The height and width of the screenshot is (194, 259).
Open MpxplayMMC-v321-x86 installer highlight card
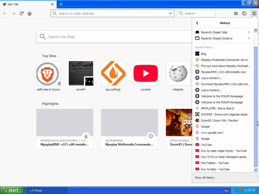pyautogui.click(x=65, y=129)
